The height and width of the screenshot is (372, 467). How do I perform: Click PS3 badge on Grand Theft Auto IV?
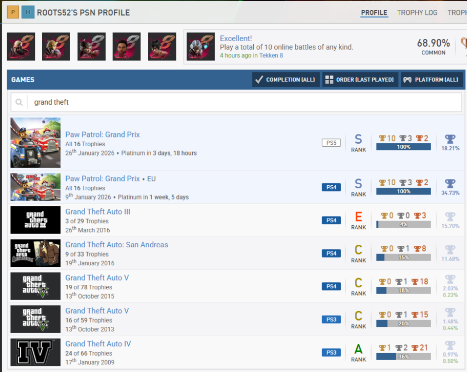331,352
